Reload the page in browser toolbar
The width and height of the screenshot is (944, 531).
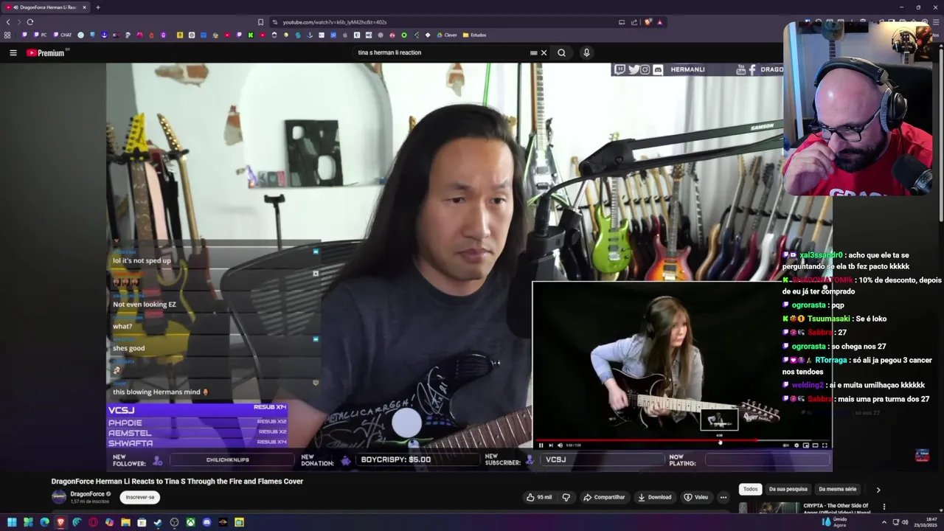pyautogui.click(x=30, y=22)
